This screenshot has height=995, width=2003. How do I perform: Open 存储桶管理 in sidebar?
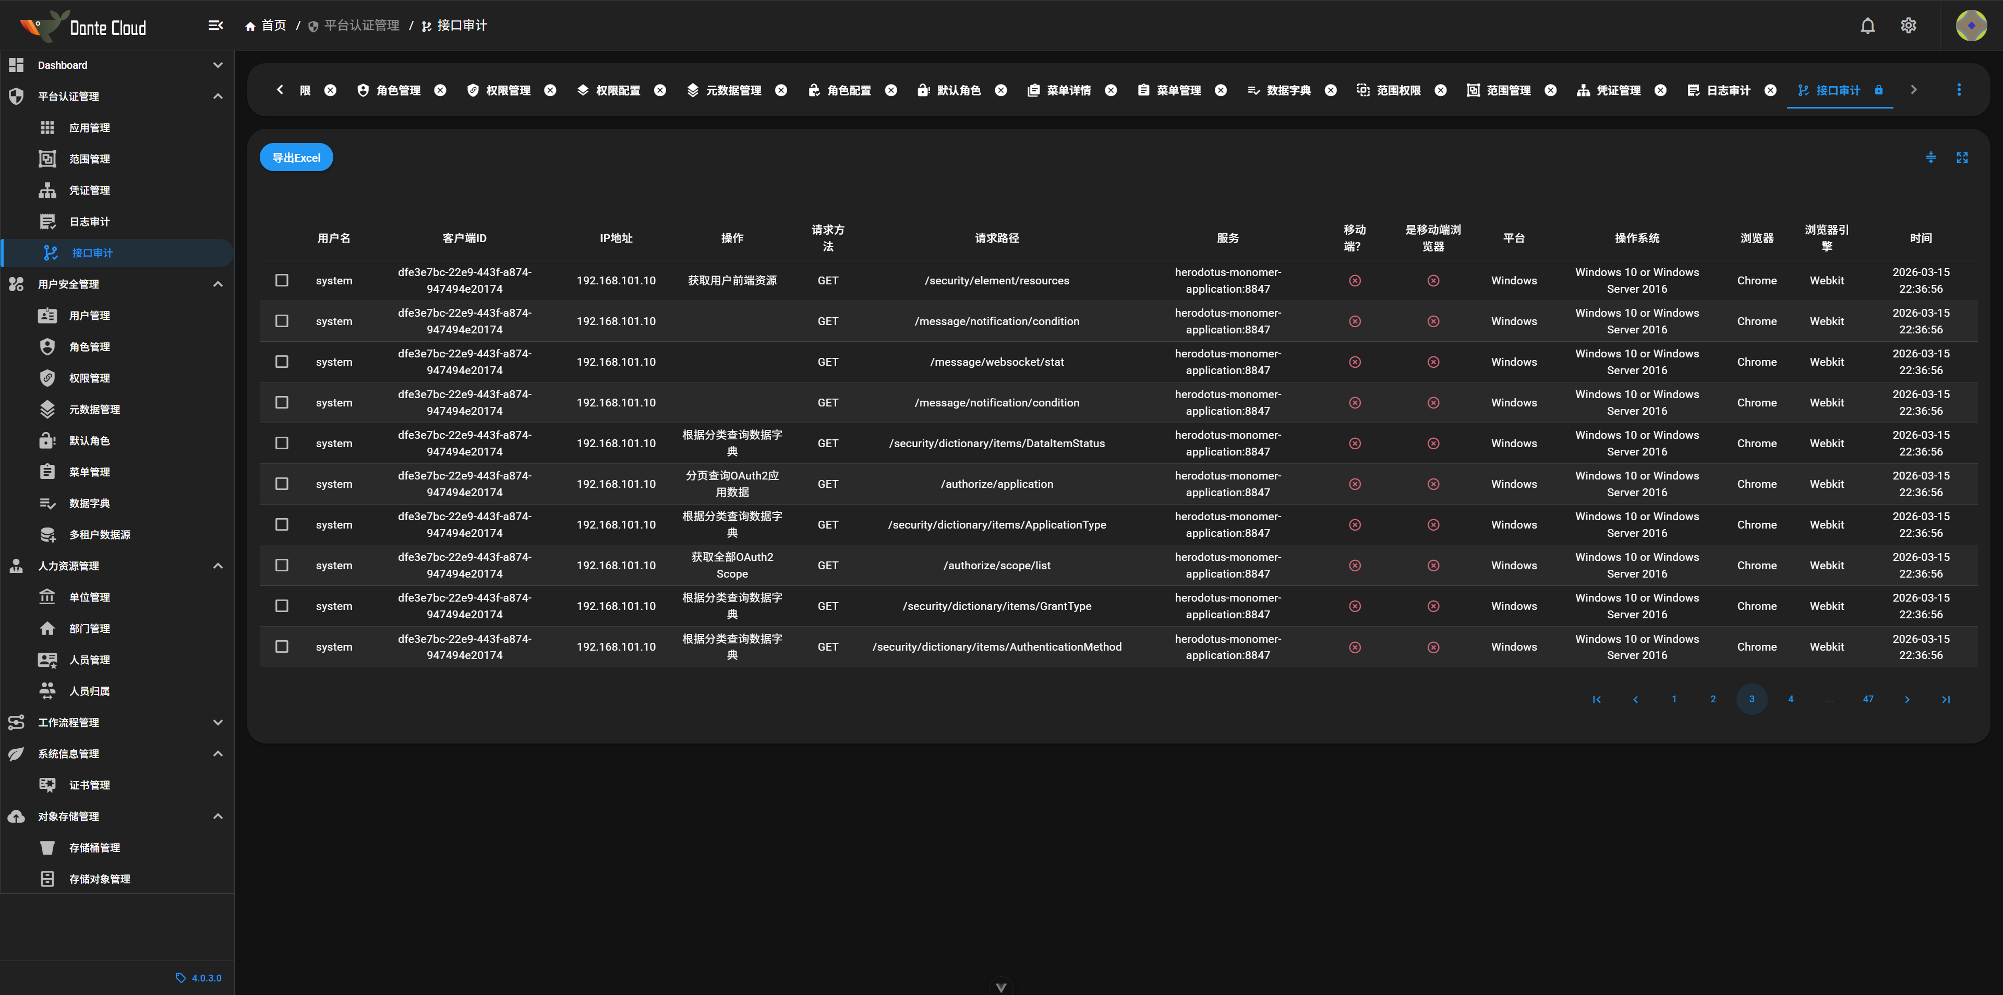tap(94, 847)
